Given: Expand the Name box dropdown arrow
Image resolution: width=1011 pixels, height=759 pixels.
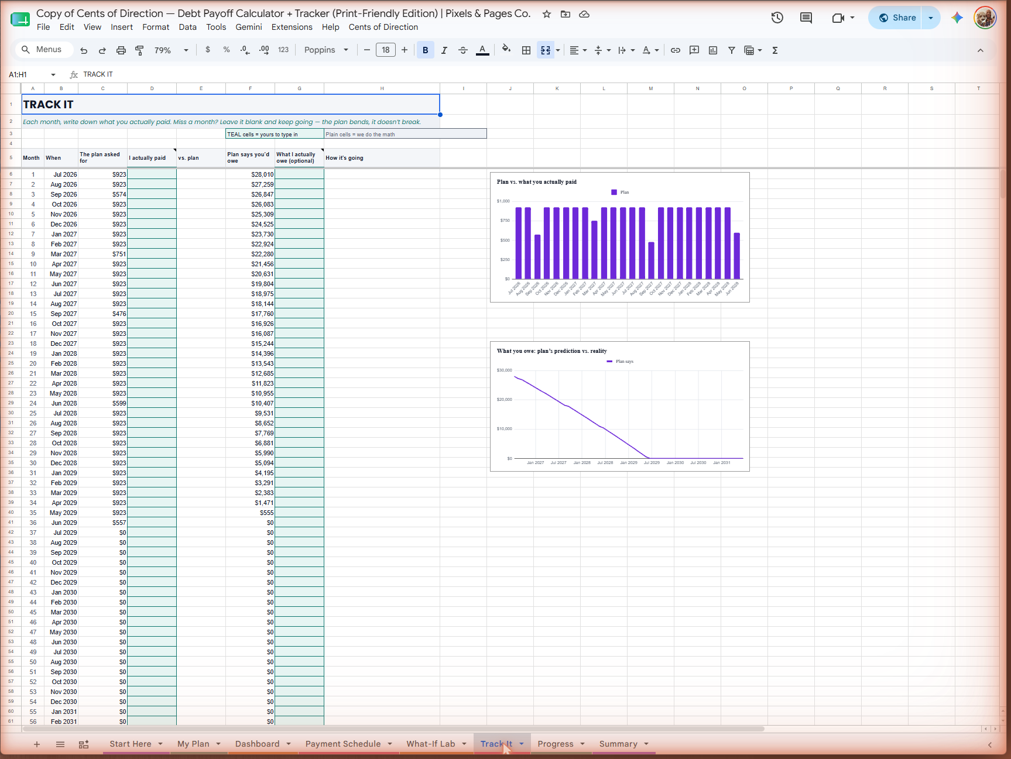Looking at the screenshot, I should [x=53, y=75].
